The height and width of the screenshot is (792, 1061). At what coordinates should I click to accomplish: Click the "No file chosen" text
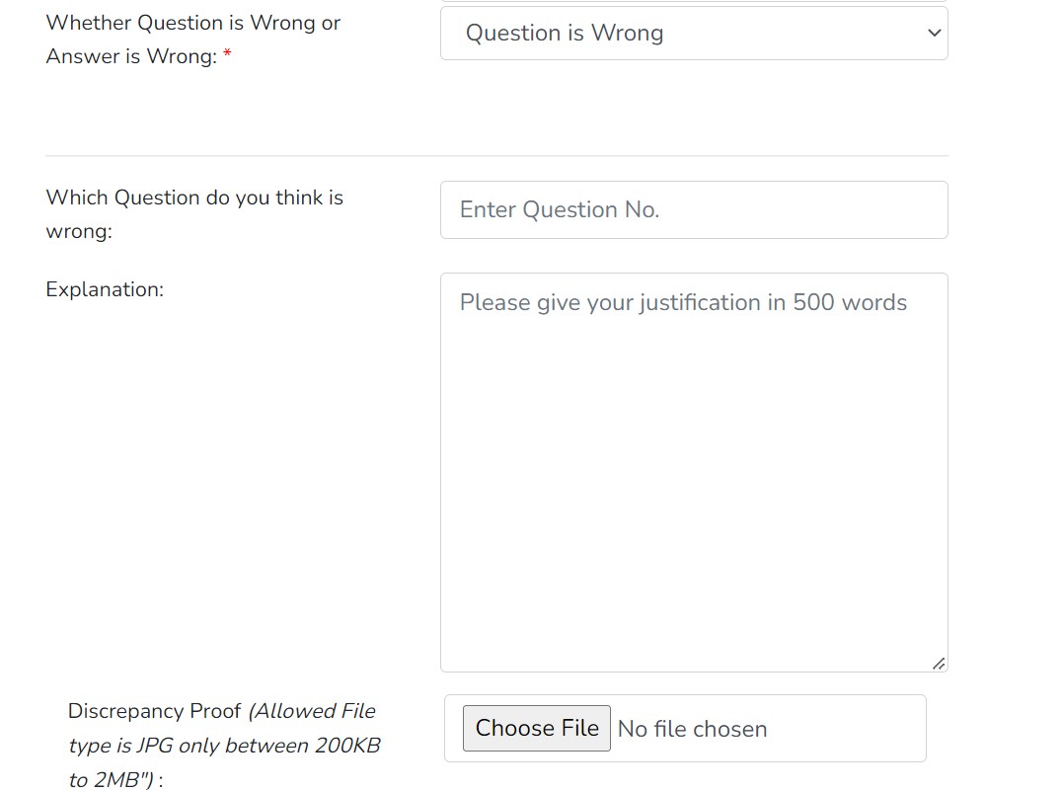692,729
